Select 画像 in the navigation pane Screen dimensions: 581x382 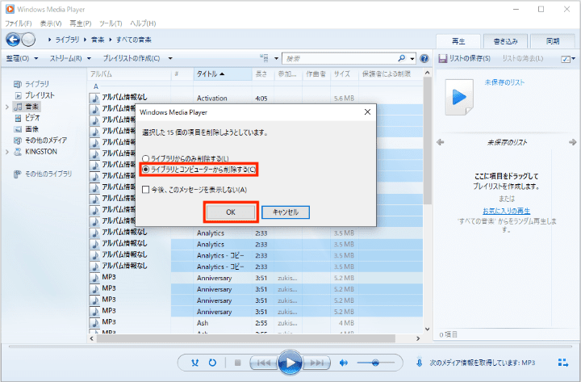click(x=31, y=129)
